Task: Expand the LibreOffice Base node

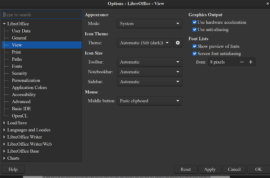Action: tap(4, 151)
